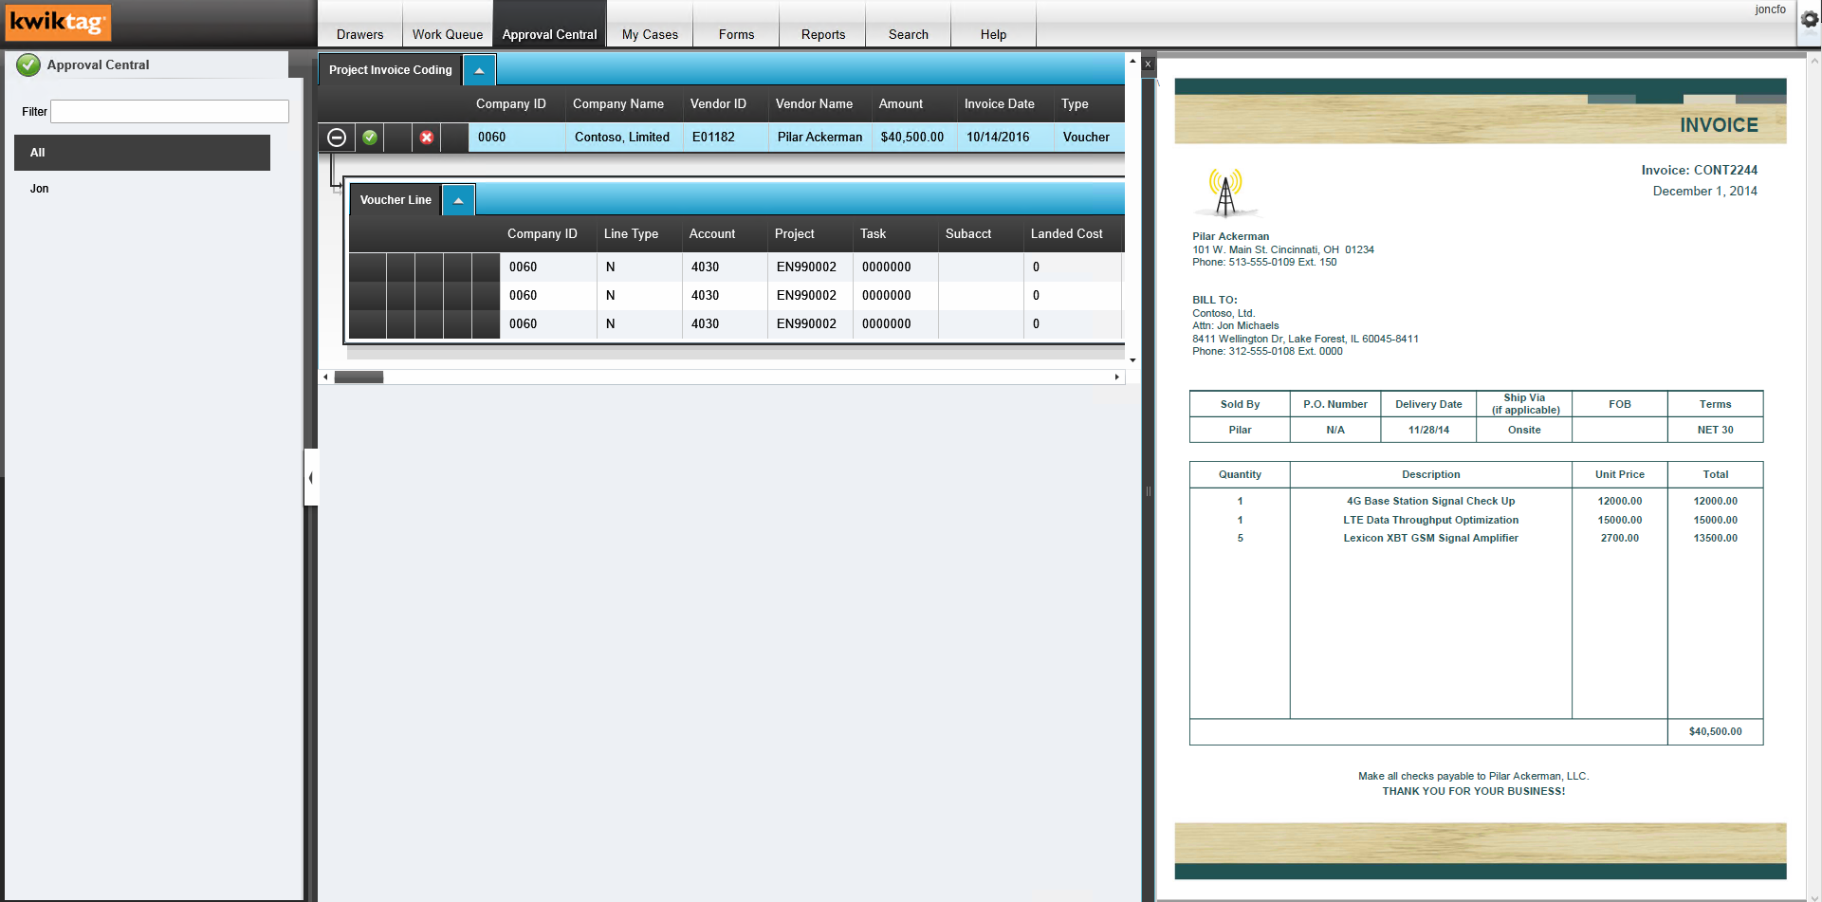
Task: Click the grid scroll up arrow
Action: 1132,61
